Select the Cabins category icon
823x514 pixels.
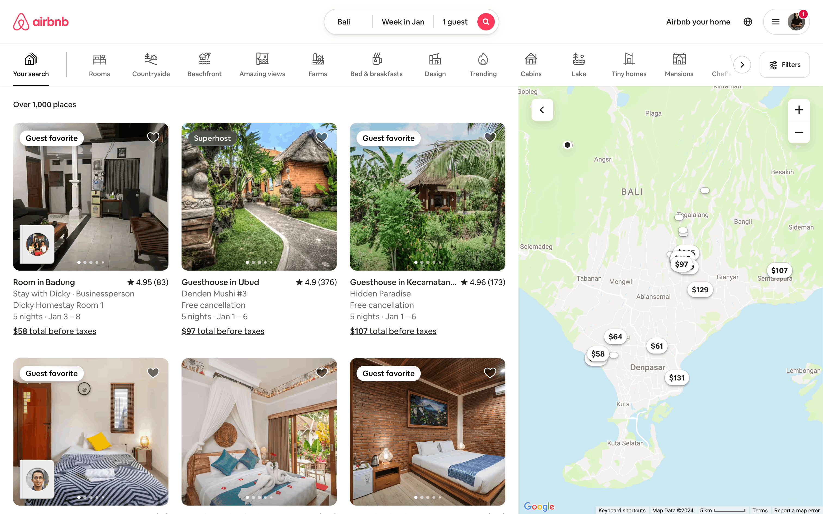click(530, 59)
